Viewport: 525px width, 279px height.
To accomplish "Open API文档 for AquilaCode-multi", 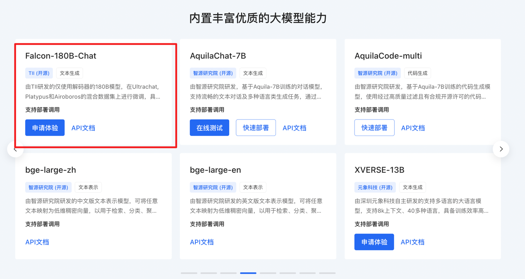I will [413, 128].
